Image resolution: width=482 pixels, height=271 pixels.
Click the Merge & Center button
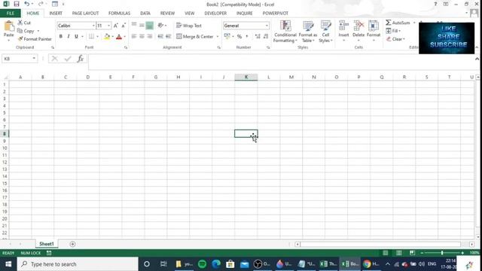tap(194, 37)
